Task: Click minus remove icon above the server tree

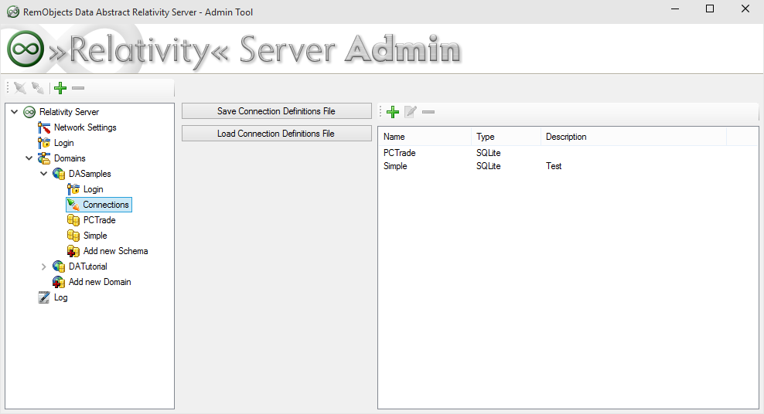Action: coord(78,88)
